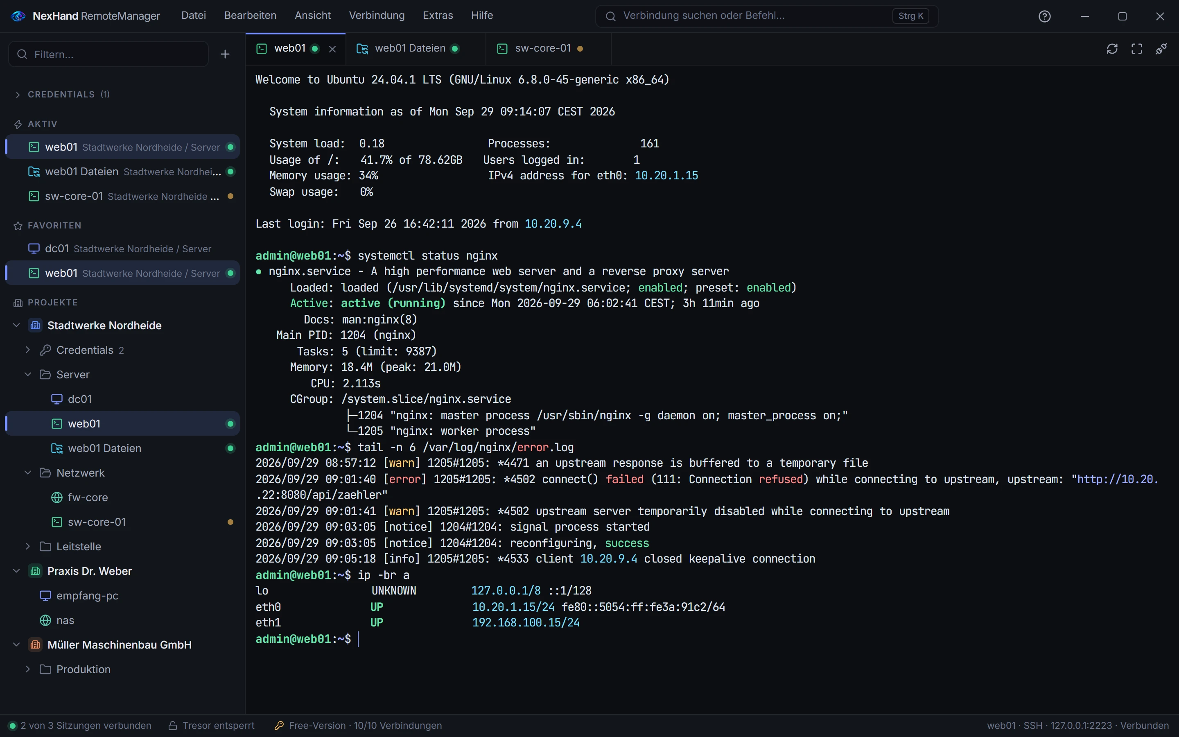Image resolution: width=1179 pixels, height=737 pixels.
Task: Select dc01 in the Server folder
Action: 123,399
